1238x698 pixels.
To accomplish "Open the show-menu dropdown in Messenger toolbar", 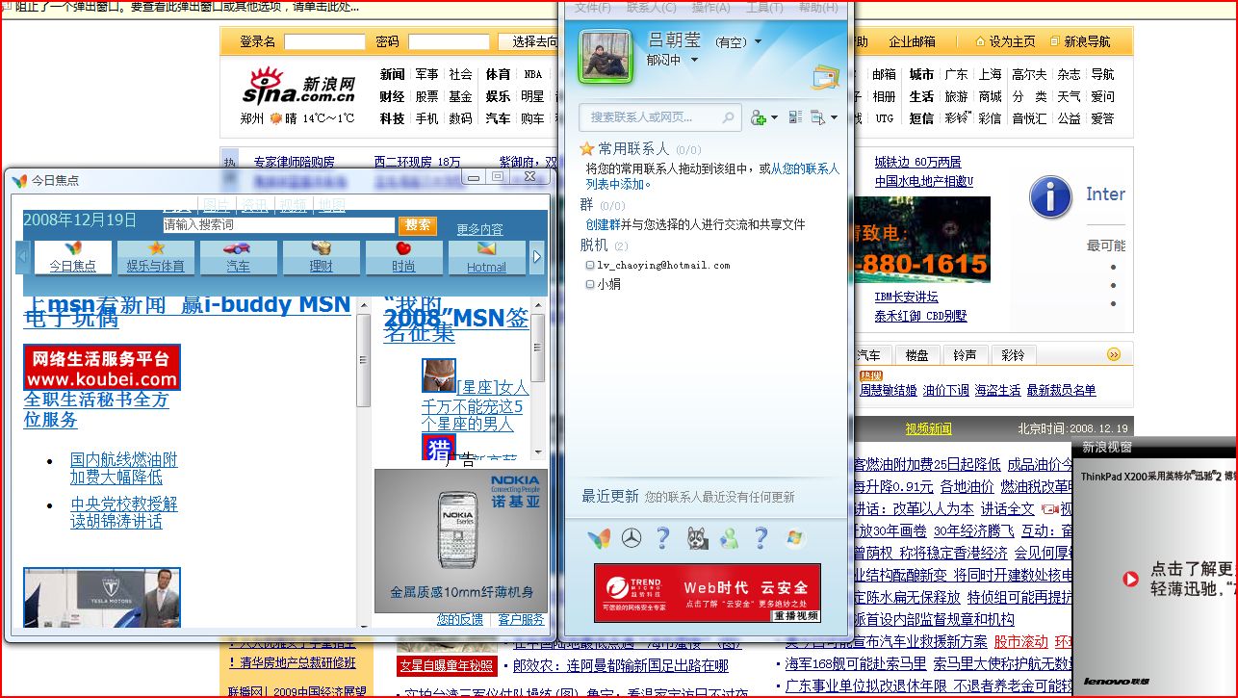I will click(x=824, y=117).
